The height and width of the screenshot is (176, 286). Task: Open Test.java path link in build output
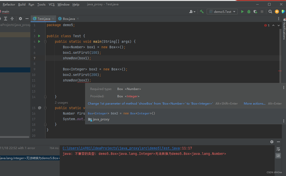tap(121, 148)
